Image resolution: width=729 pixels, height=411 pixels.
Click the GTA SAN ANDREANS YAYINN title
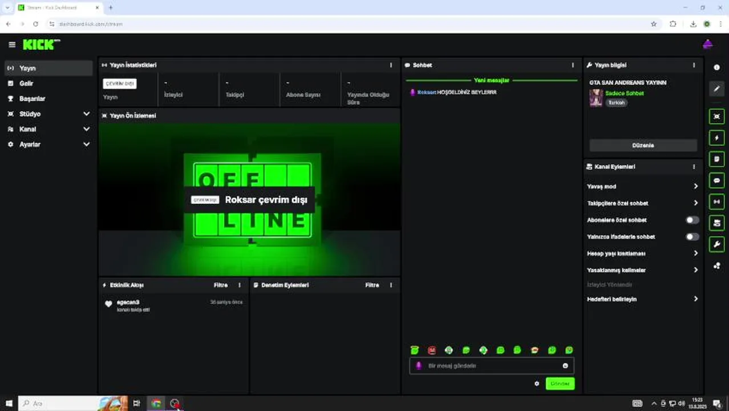click(627, 83)
